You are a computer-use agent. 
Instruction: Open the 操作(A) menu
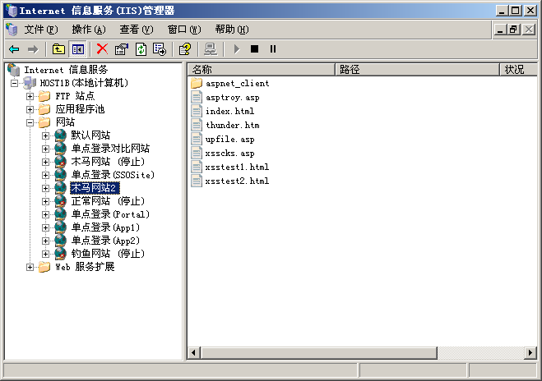(x=89, y=30)
